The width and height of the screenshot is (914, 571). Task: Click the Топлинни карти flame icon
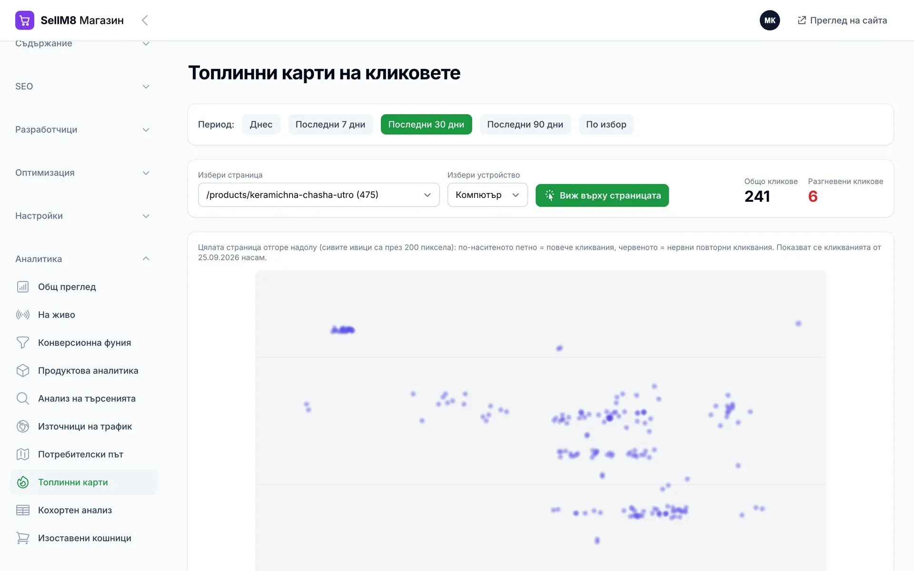click(23, 482)
